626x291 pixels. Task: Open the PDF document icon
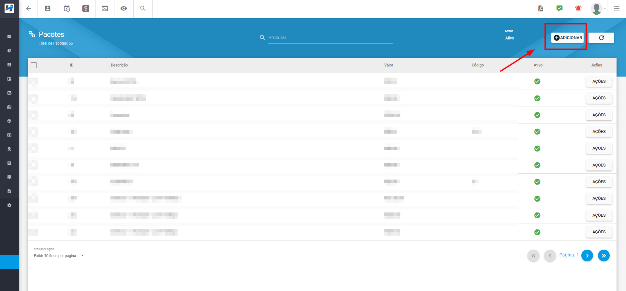pos(541,8)
